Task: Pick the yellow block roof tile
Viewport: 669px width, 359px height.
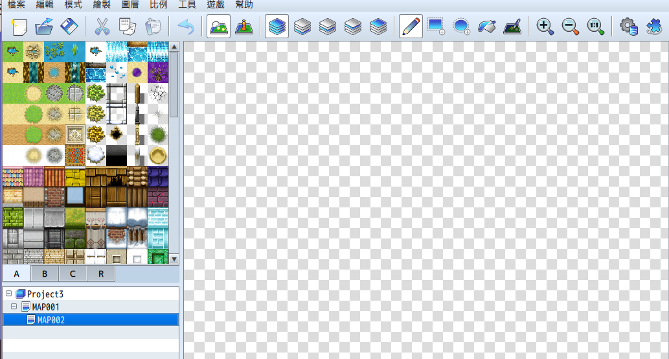Action: tap(75, 177)
